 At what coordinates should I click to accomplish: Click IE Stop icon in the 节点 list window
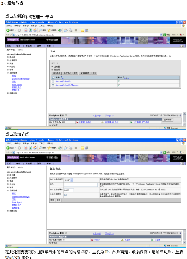click(x=26, y=30)
